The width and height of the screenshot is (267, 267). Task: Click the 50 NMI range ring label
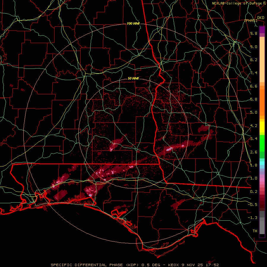pyautogui.click(x=133, y=79)
